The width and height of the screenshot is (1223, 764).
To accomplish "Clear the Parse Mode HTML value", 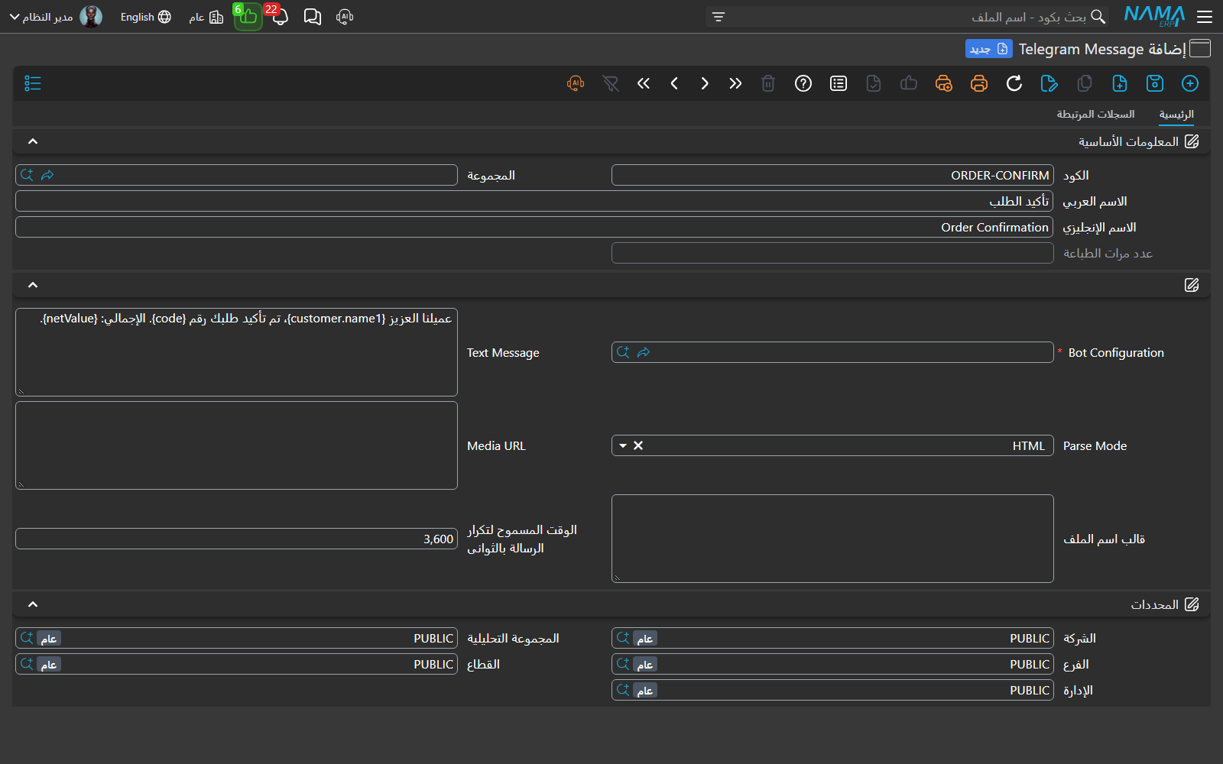I will point(638,445).
